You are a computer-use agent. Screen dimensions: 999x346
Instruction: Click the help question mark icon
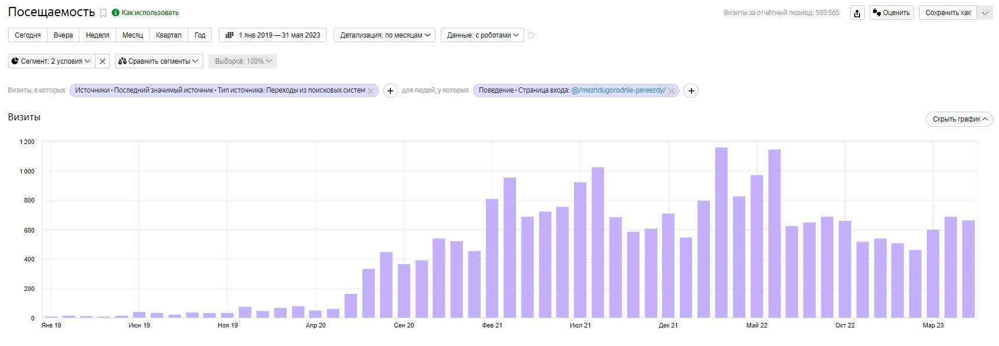pyautogui.click(x=530, y=35)
